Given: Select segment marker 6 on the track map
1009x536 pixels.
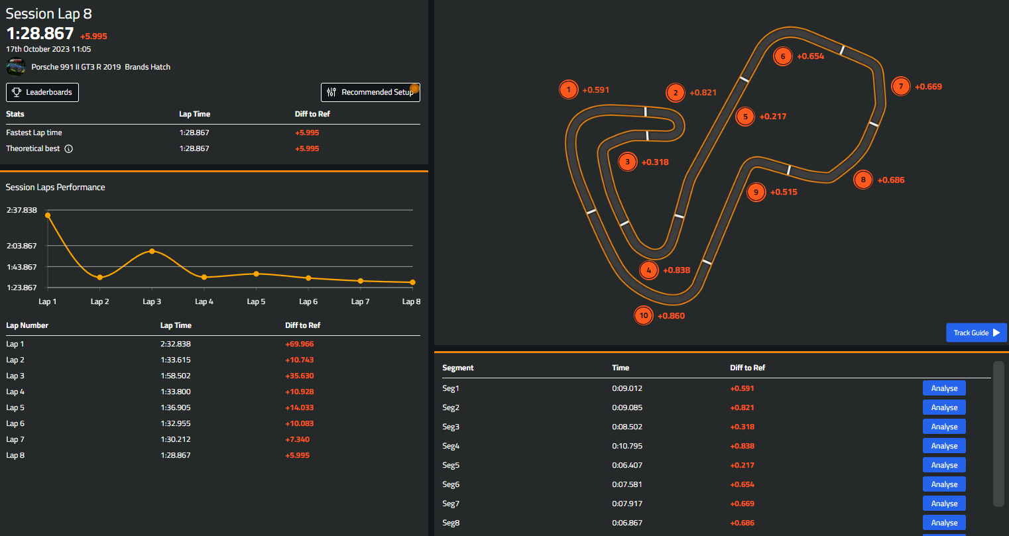Looking at the screenshot, I should [782, 56].
